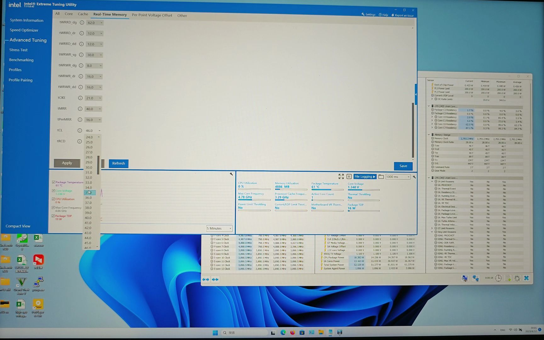Screen dimensions: 544x340
Task: Open System Information in the sidebar
Action: (x=26, y=20)
